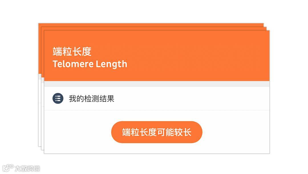
Task: Click the orange area above the 端粒长度 title
Action: (x=72, y=39)
